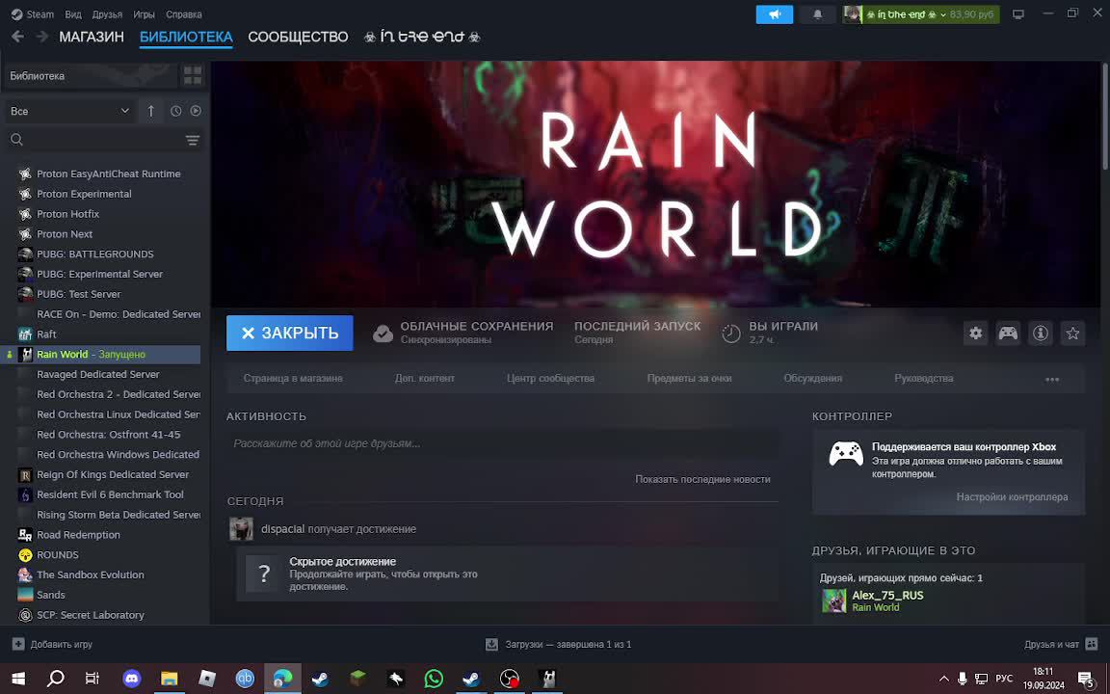Open Настройки контроллера link
1110x694 pixels.
1012,497
